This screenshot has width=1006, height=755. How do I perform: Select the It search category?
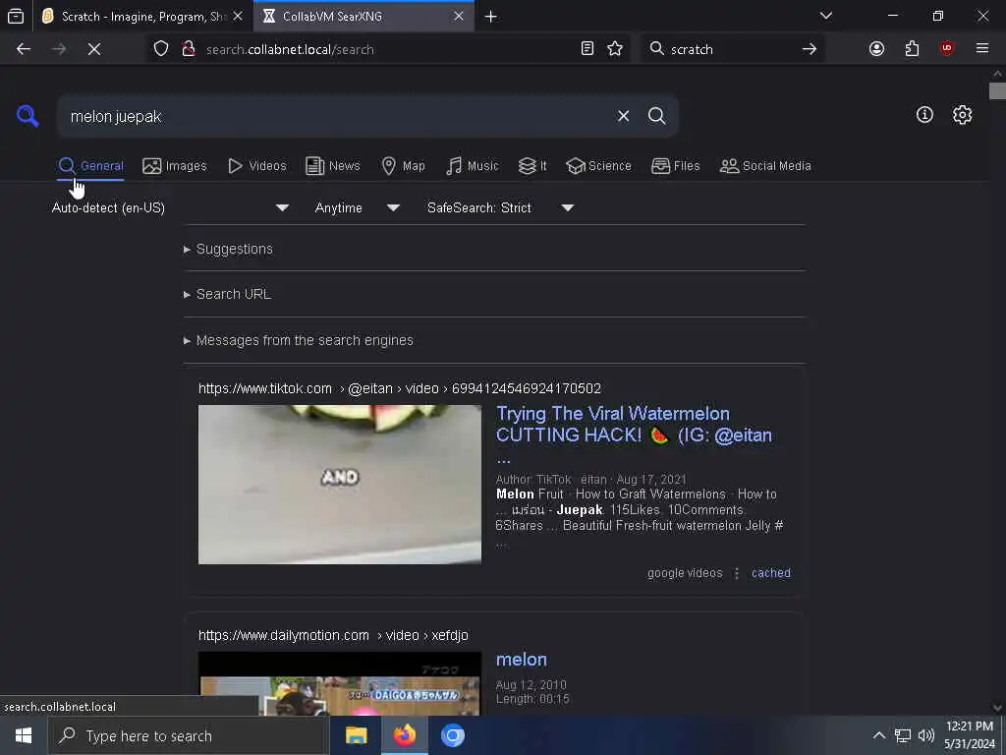tap(531, 166)
